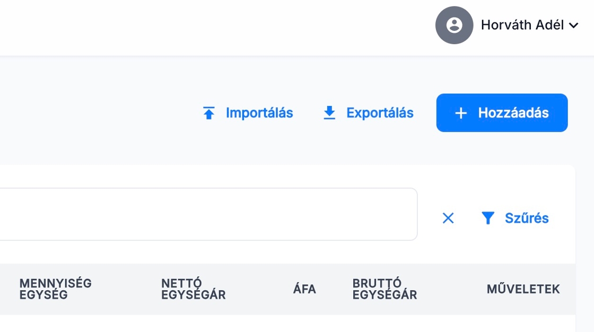This screenshot has height=332, width=594.
Task: Click the funnel filter icon
Action: 488,218
